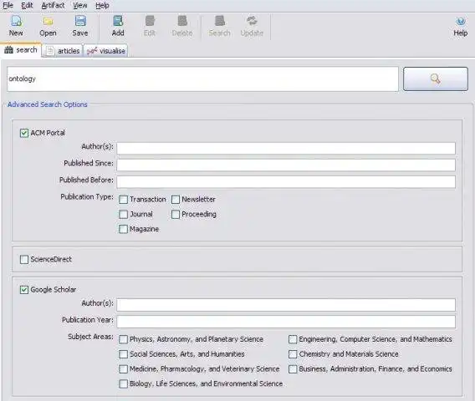Click the search query field containing ontology
Viewport: 475px width, 401px height.
(x=202, y=79)
